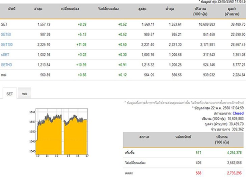
Task: Click the Closed market status text
Action: tap(238, 113)
